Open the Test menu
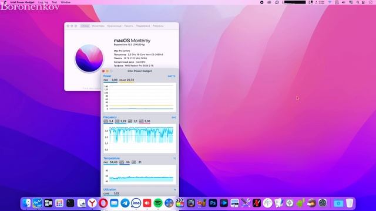The width and height of the screenshot is (376, 211). pyautogui.click(x=55, y=2)
